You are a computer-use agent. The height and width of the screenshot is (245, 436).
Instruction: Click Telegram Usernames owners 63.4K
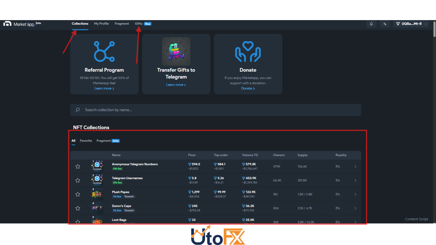pyautogui.click(x=277, y=181)
